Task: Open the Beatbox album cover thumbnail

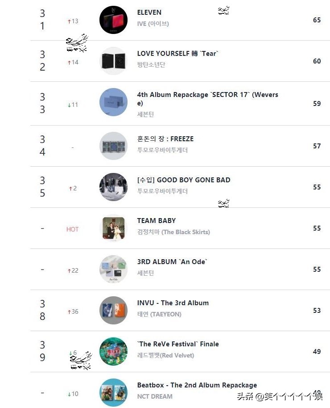Action: [113, 392]
